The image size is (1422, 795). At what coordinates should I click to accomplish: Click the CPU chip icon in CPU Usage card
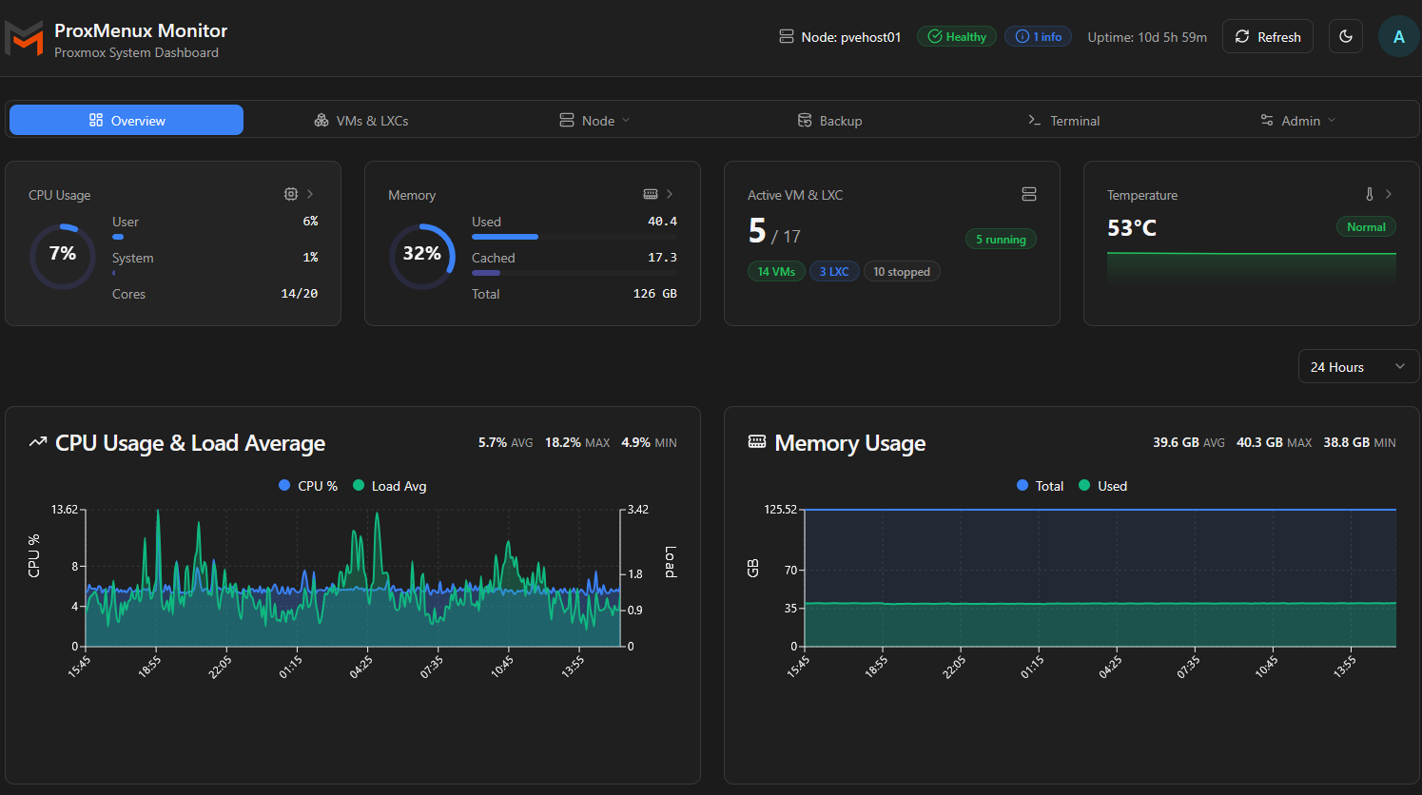coord(291,194)
